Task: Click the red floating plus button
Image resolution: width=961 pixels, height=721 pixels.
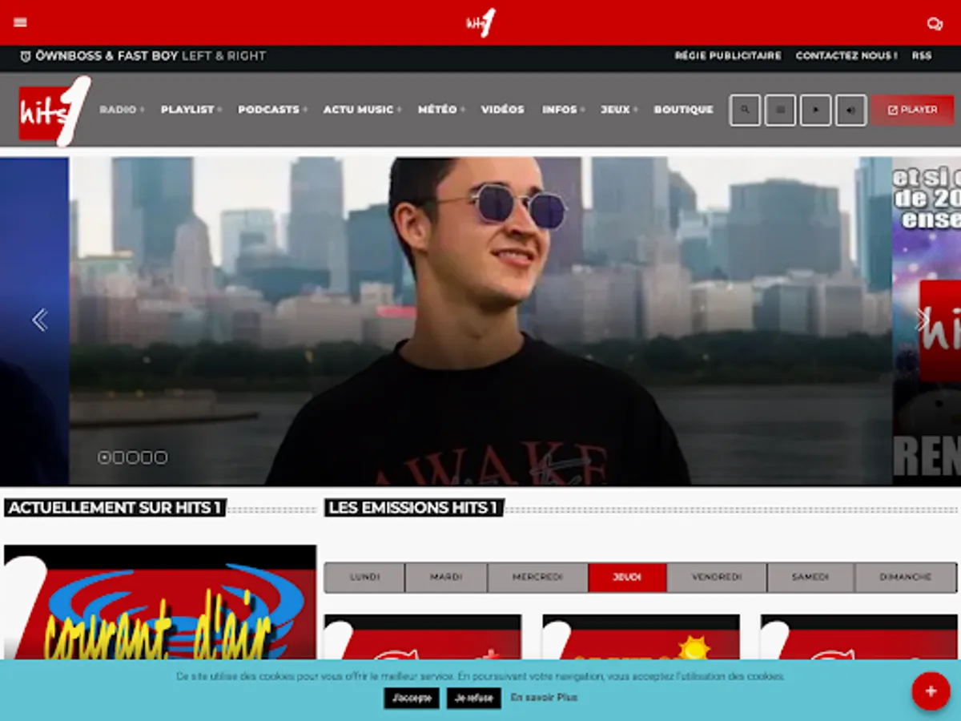Action: (x=931, y=691)
